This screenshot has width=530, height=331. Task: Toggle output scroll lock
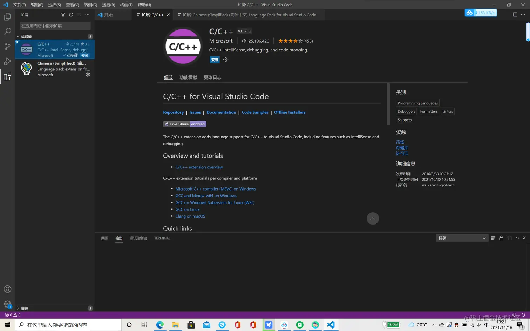[501, 238]
